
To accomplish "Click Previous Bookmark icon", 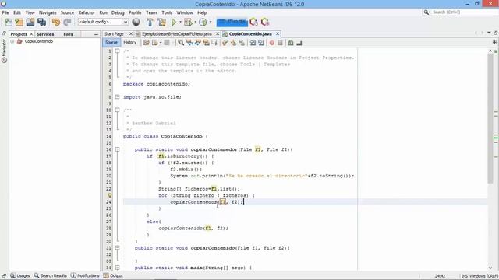I will [225, 43].
